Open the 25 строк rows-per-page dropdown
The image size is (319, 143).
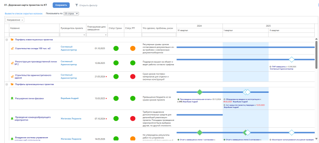tap(71, 13)
